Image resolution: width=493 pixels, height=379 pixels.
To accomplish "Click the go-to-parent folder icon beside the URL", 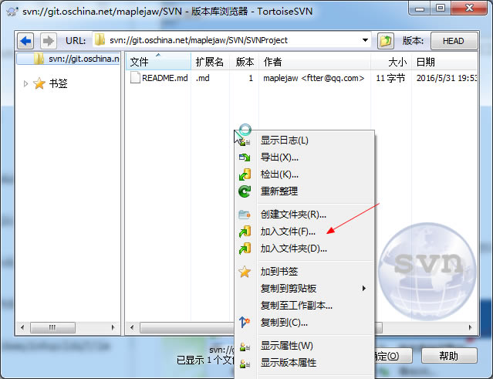I will point(386,41).
